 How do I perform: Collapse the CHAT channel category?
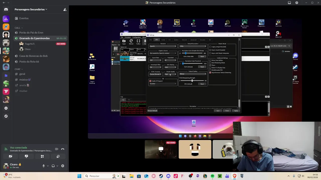19,69
